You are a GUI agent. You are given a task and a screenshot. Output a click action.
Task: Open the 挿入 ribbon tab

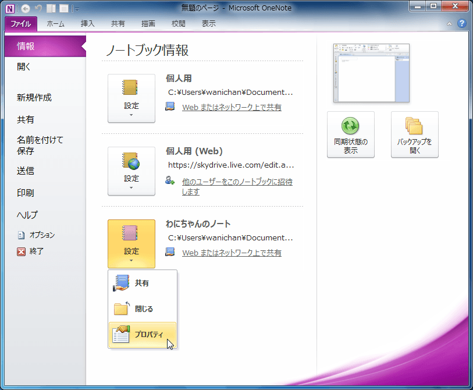click(87, 24)
